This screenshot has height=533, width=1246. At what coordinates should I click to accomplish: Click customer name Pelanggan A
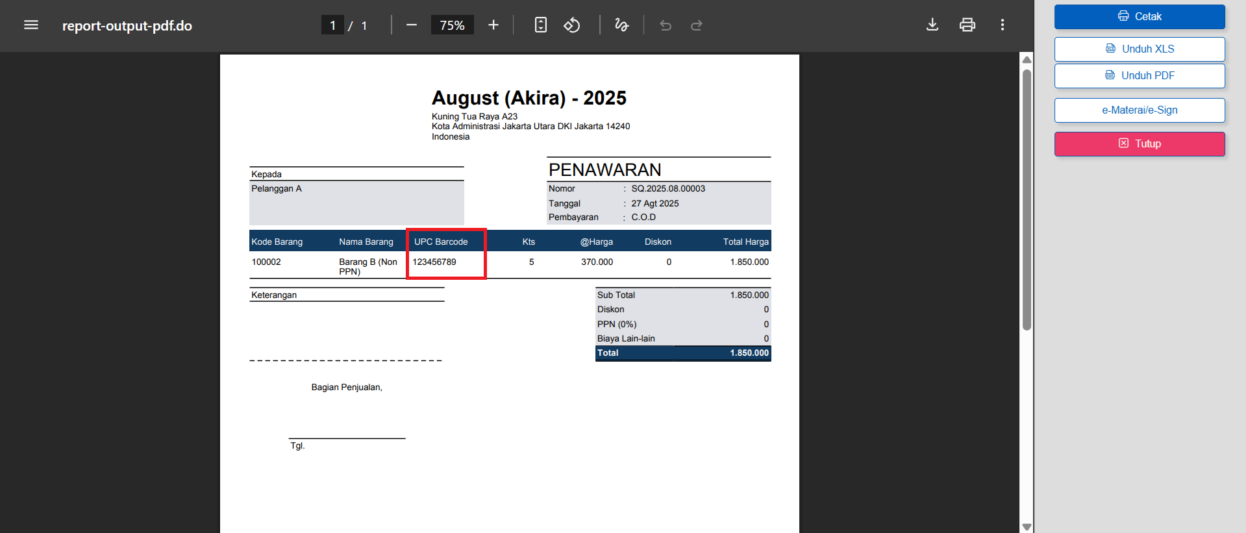[x=277, y=189]
